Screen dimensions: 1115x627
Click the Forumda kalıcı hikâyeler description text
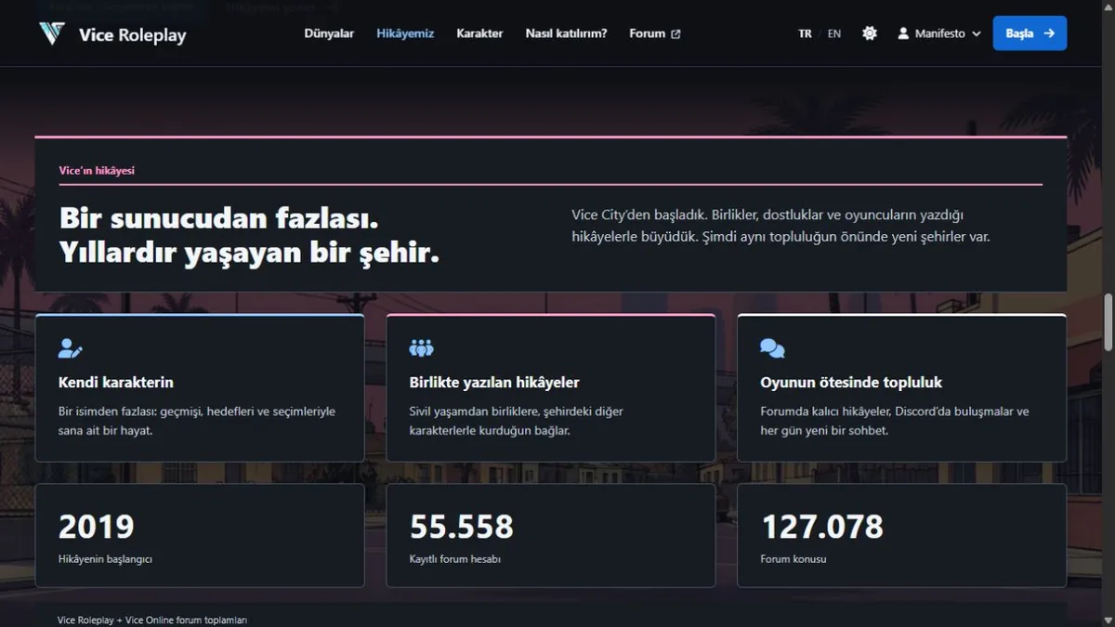(895, 421)
